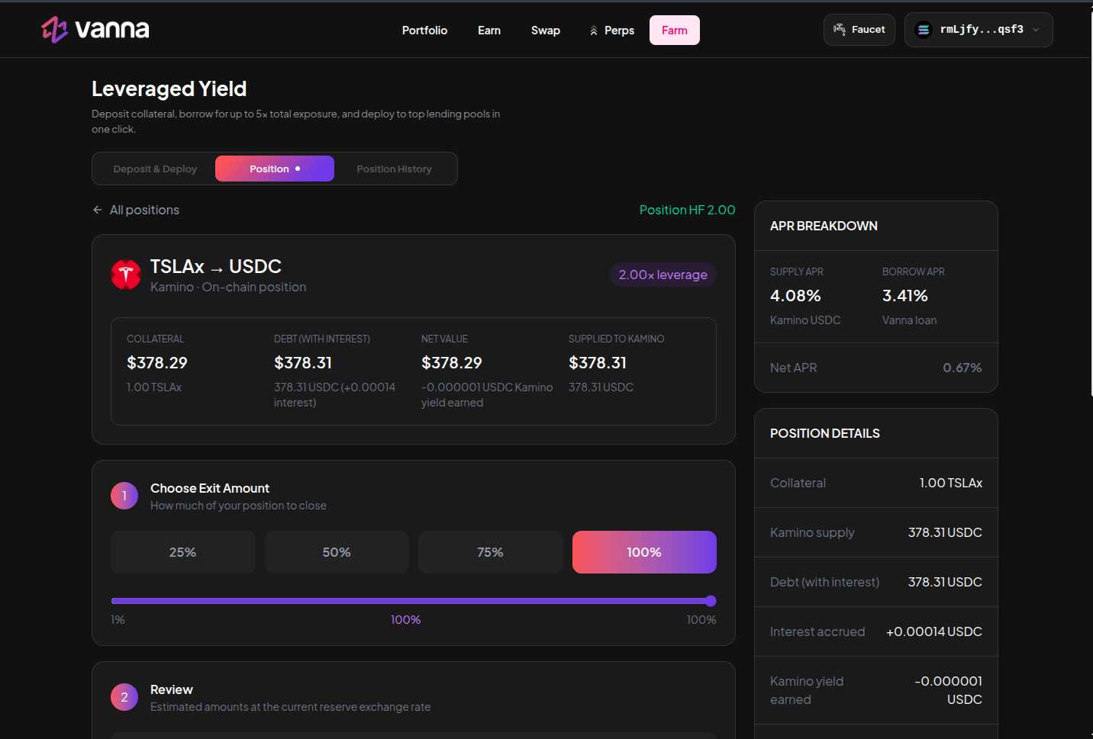The height and width of the screenshot is (739, 1093).
Task: Choose 25% exit amount
Action: [183, 552]
